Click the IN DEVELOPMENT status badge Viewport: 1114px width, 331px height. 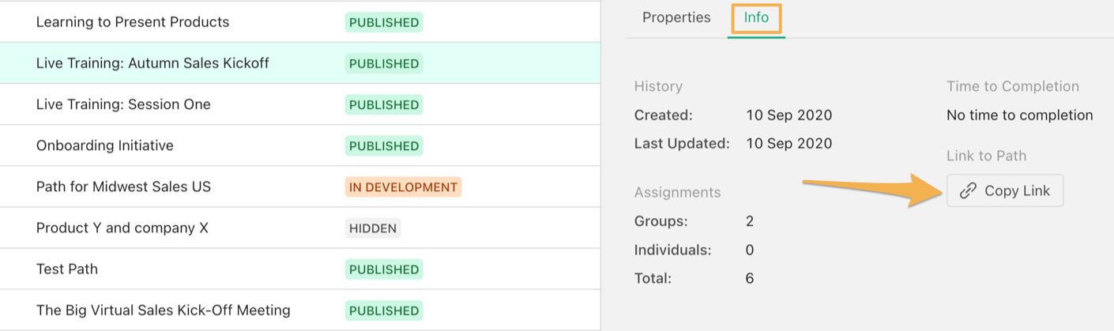pos(403,187)
